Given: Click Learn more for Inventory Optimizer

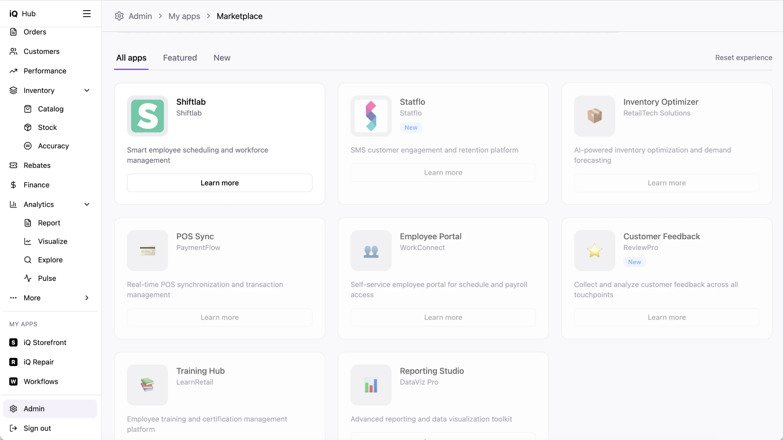Looking at the screenshot, I should point(667,183).
